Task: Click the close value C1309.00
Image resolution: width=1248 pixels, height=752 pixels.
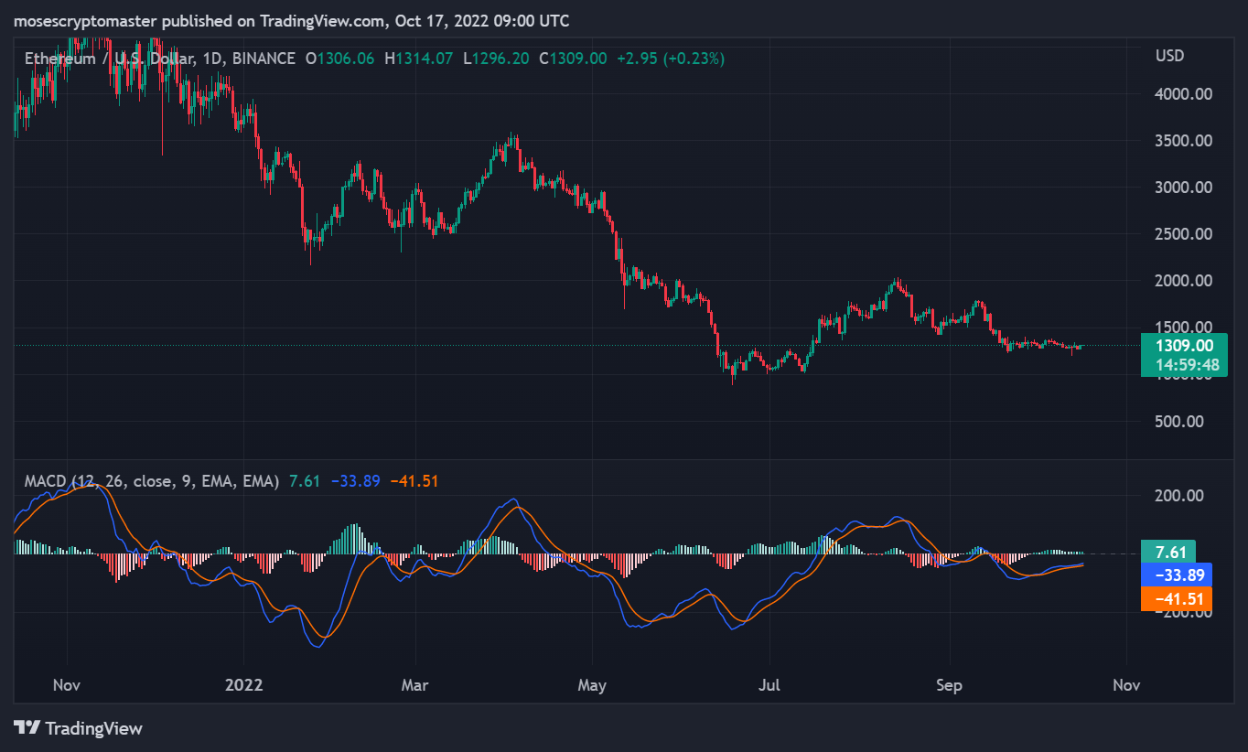Action: pos(573,59)
